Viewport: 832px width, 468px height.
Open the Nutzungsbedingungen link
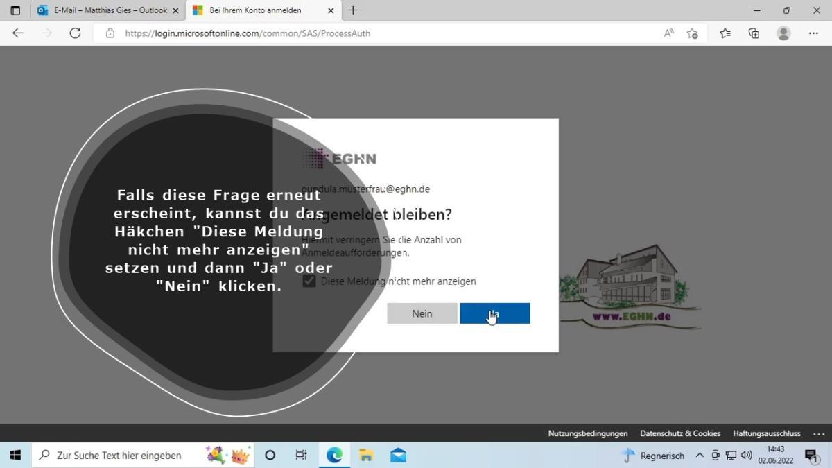point(587,433)
